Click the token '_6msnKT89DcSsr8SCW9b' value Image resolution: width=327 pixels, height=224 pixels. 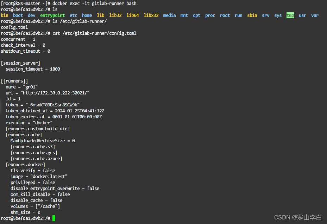coord(52,105)
